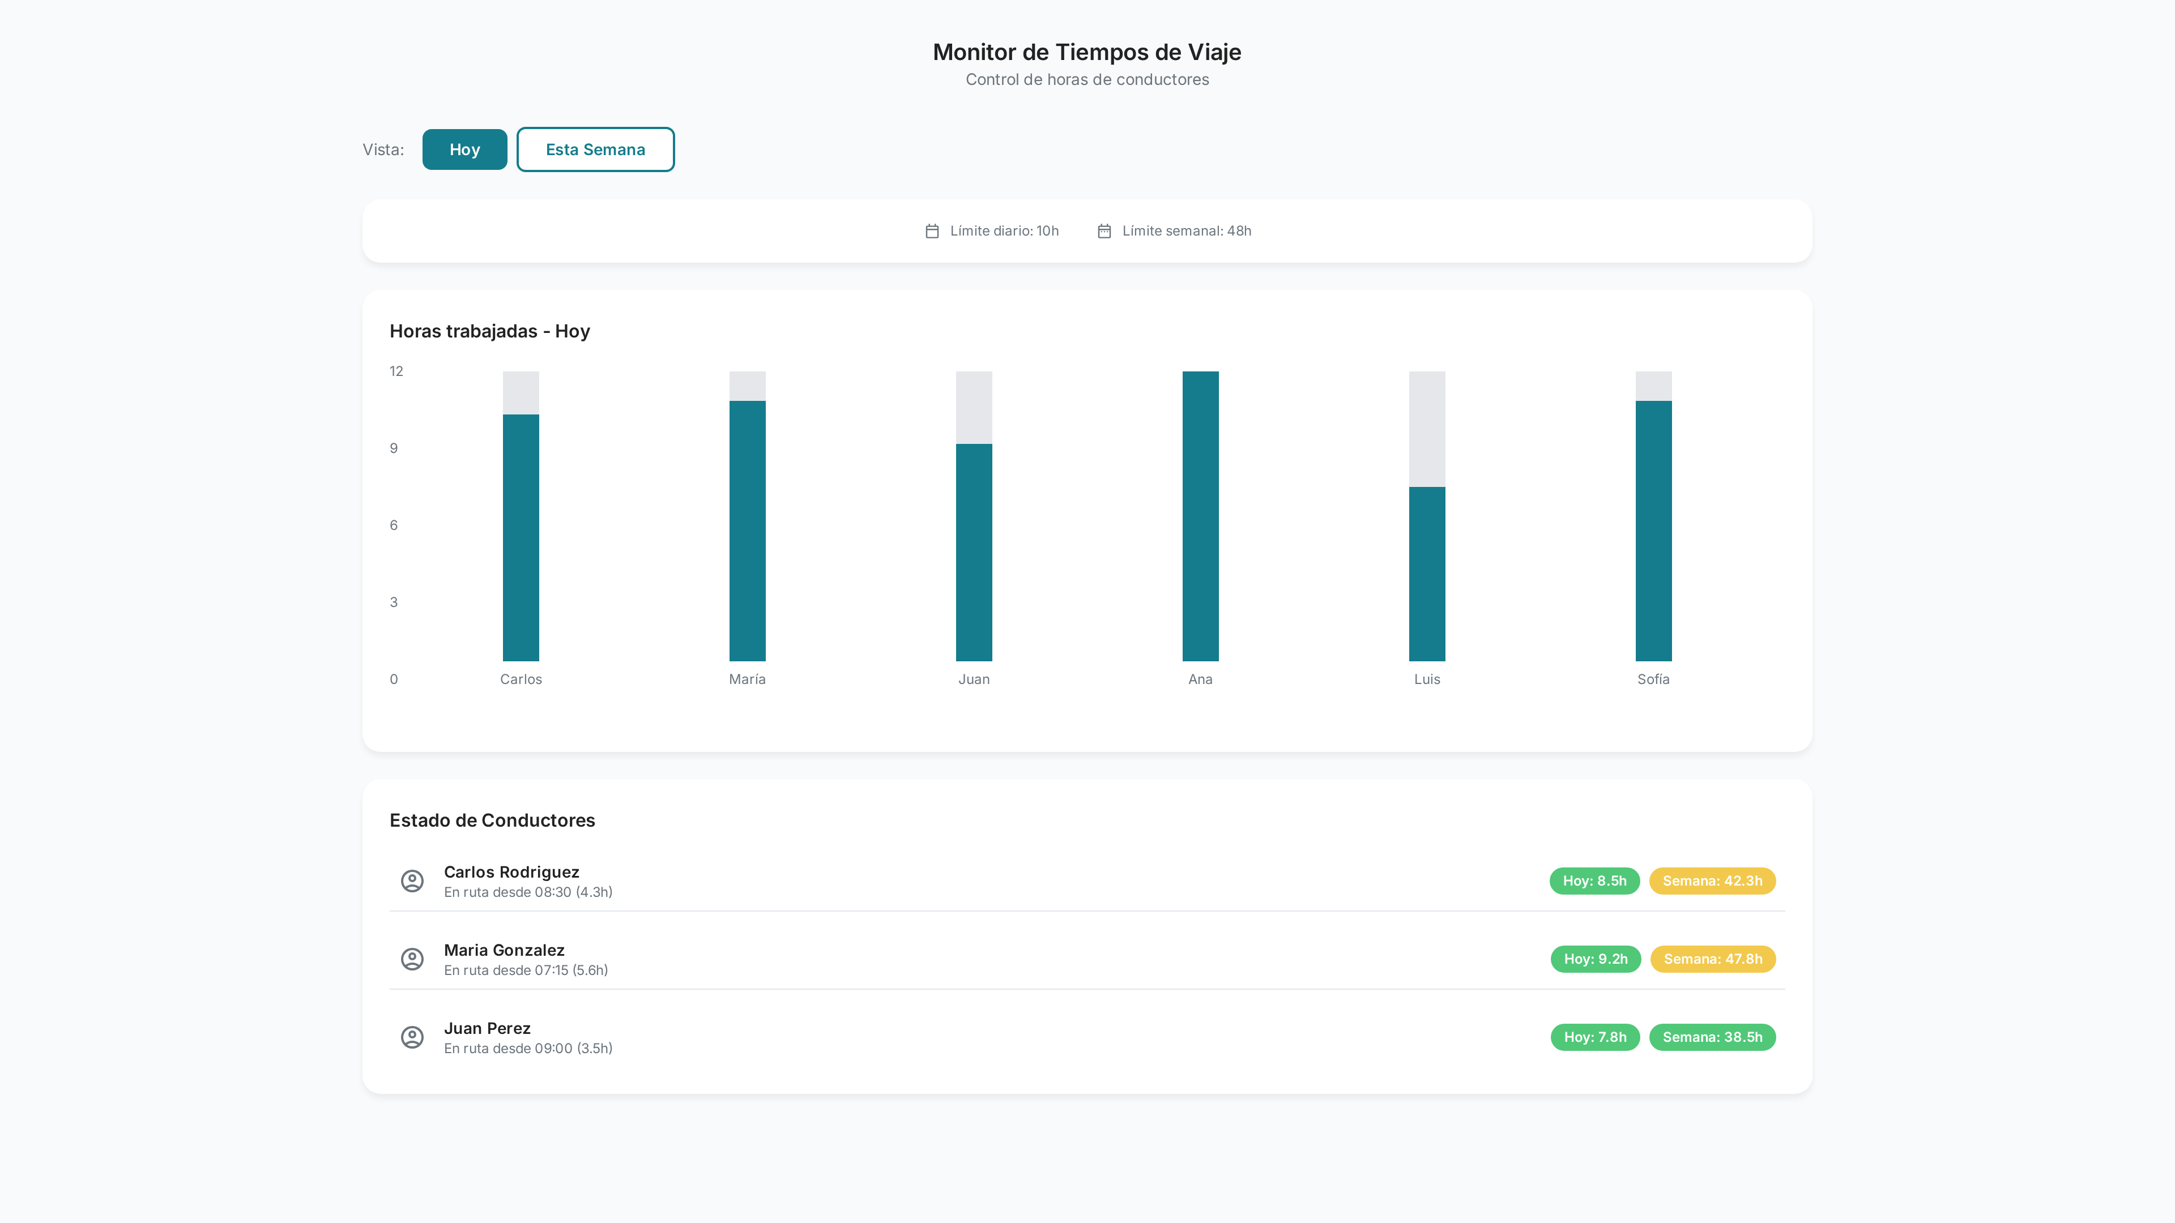The height and width of the screenshot is (1223, 2175).
Task: Click Maria Gonzalez's user avatar icon
Action: pos(412,959)
